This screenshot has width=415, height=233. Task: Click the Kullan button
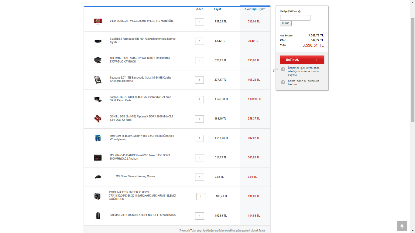[x=286, y=23]
